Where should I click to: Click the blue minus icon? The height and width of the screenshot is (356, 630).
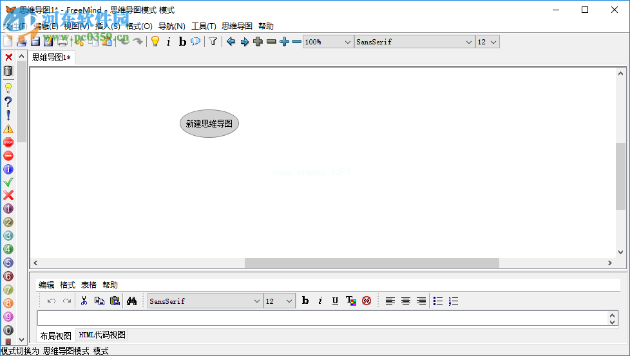point(296,41)
